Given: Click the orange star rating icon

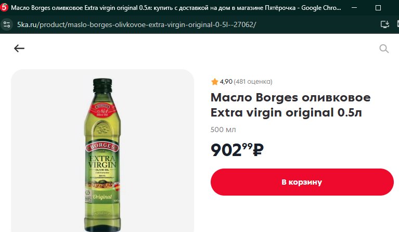Looking at the screenshot, I should tap(214, 82).
